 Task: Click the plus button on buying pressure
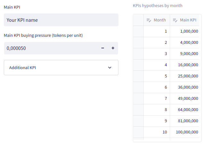(x=113, y=48)
